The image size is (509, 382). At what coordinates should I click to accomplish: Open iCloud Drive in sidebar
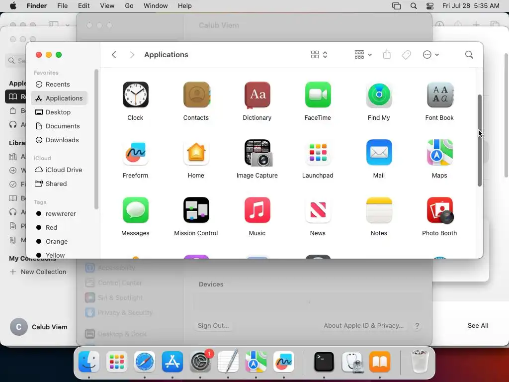(x=59, y=170)
